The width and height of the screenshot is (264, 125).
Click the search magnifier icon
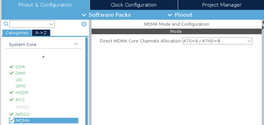click(6, 24)
